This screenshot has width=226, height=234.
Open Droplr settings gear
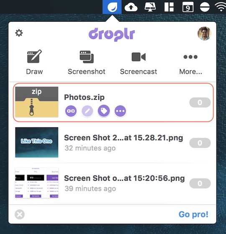[x=19, y=33]
